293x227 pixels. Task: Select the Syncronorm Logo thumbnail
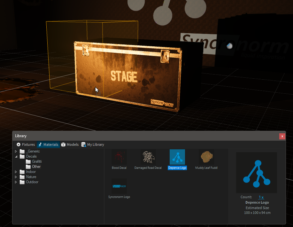click(119, 186)
